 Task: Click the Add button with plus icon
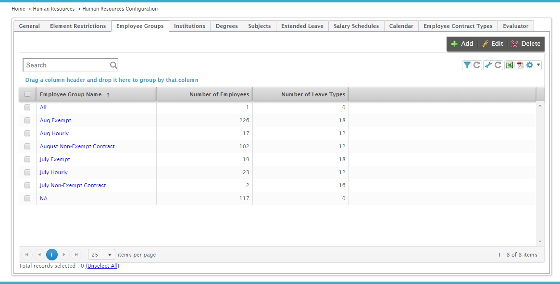462,44
